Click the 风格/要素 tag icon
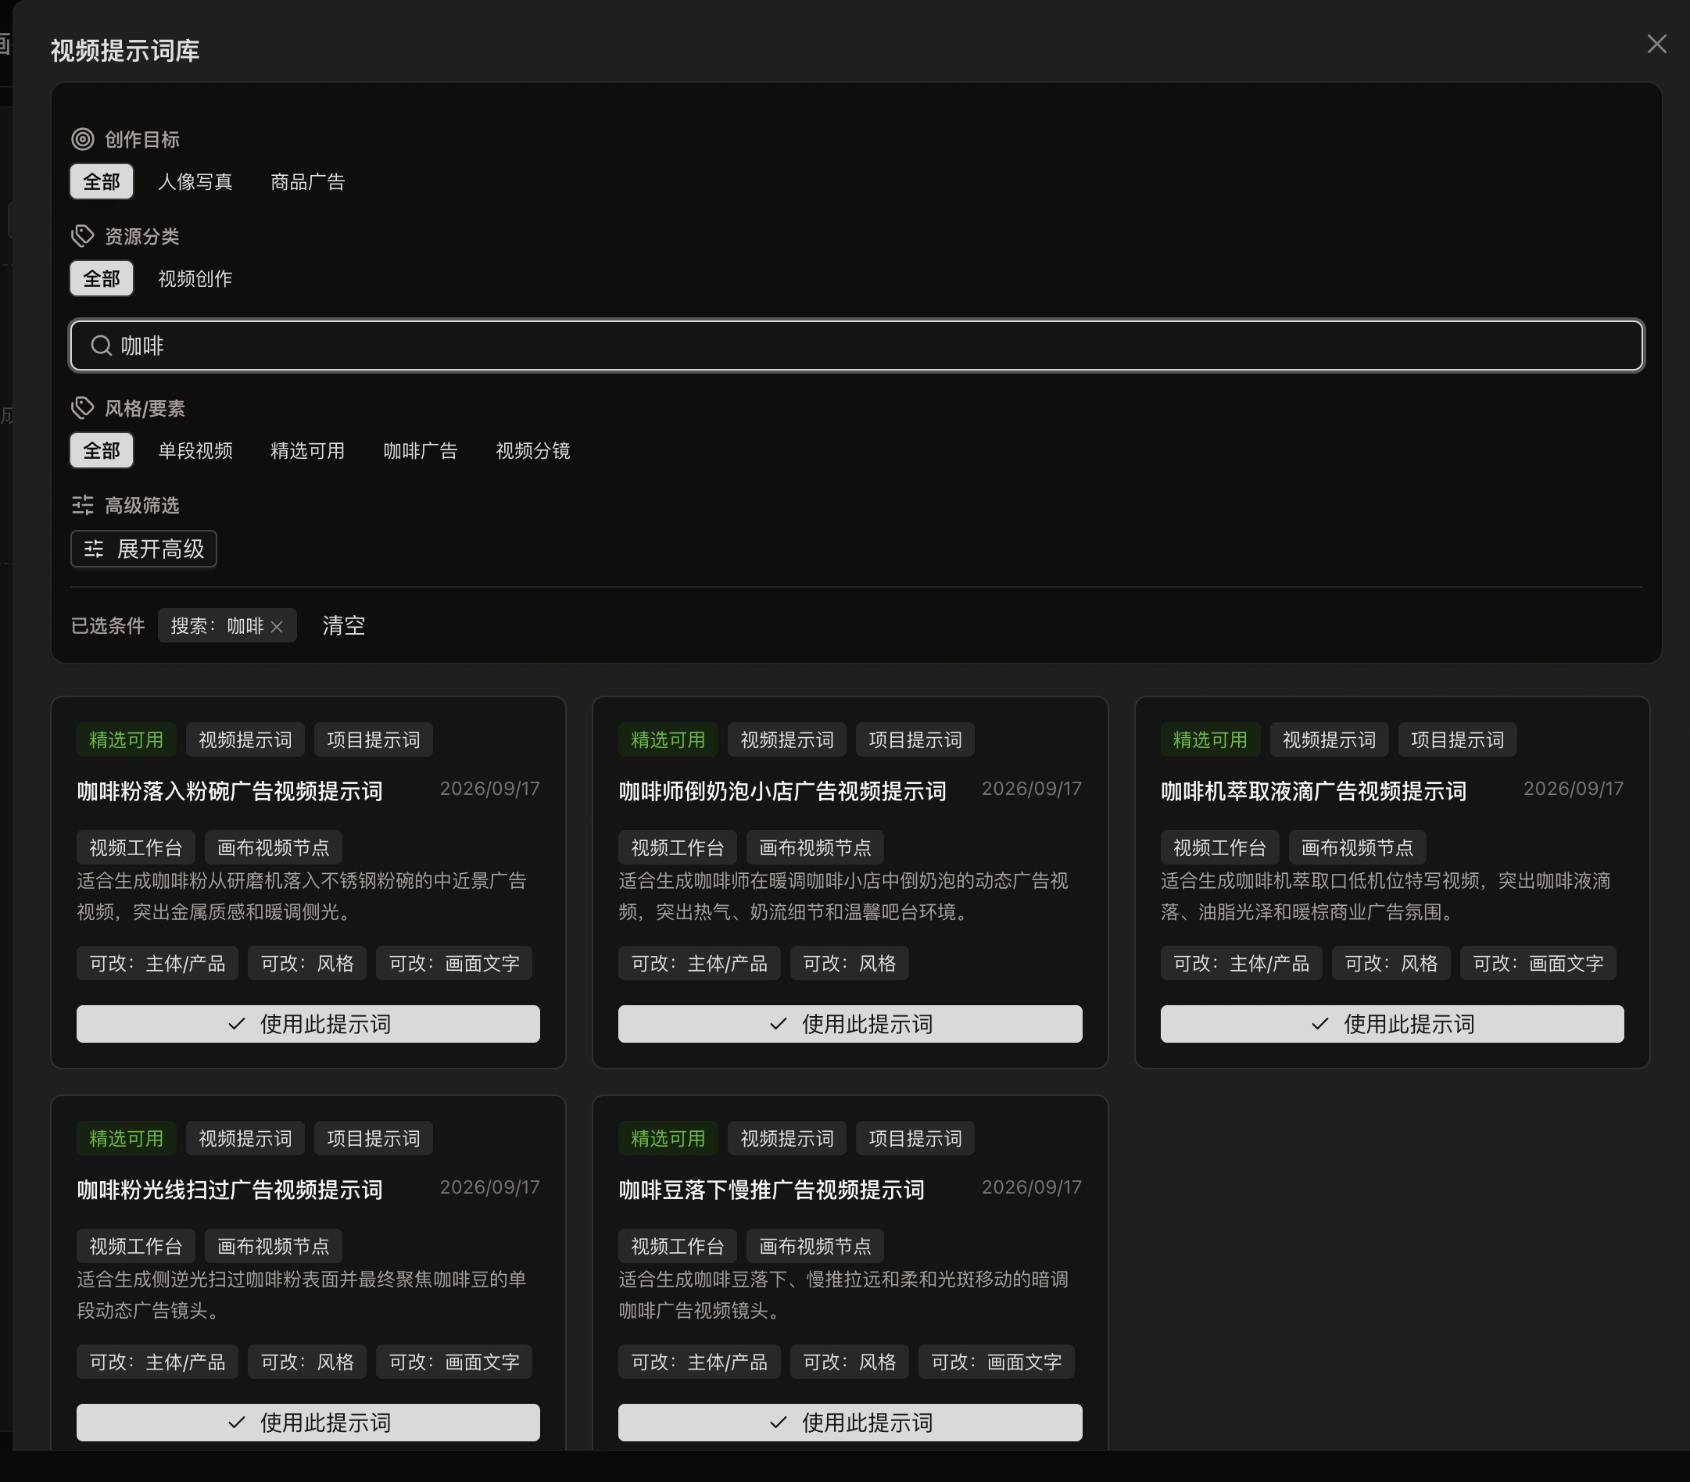 point(83,407)
